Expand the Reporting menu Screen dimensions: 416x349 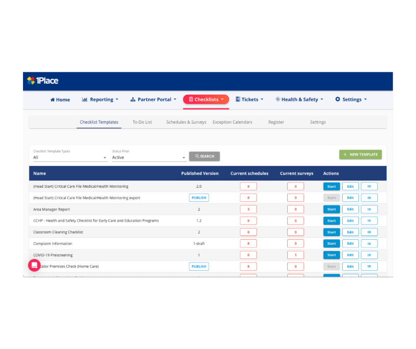[x=100, y=100]
